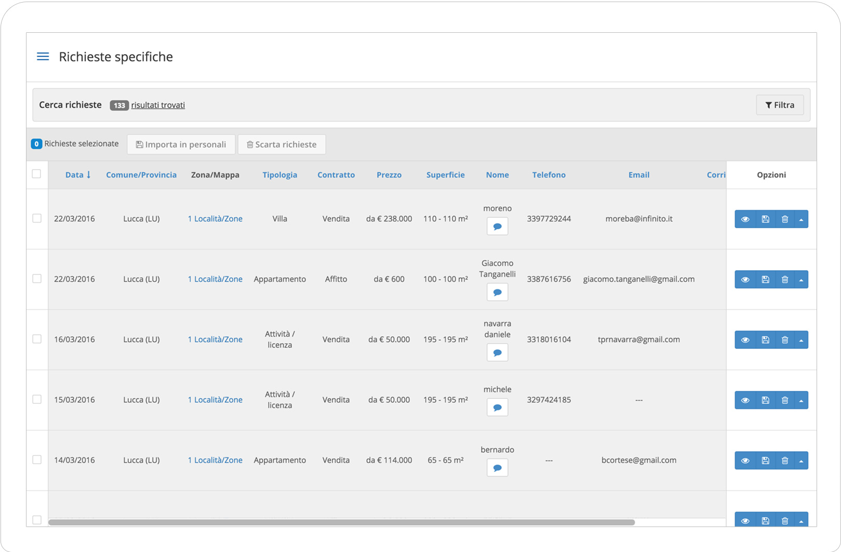Click Scarta richieste button
This screenshot has width=841, height=552.
pos(282,144)
